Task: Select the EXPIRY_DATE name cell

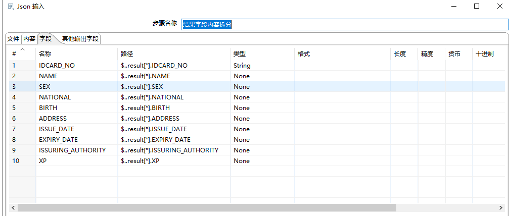Action: pos(77,140)
